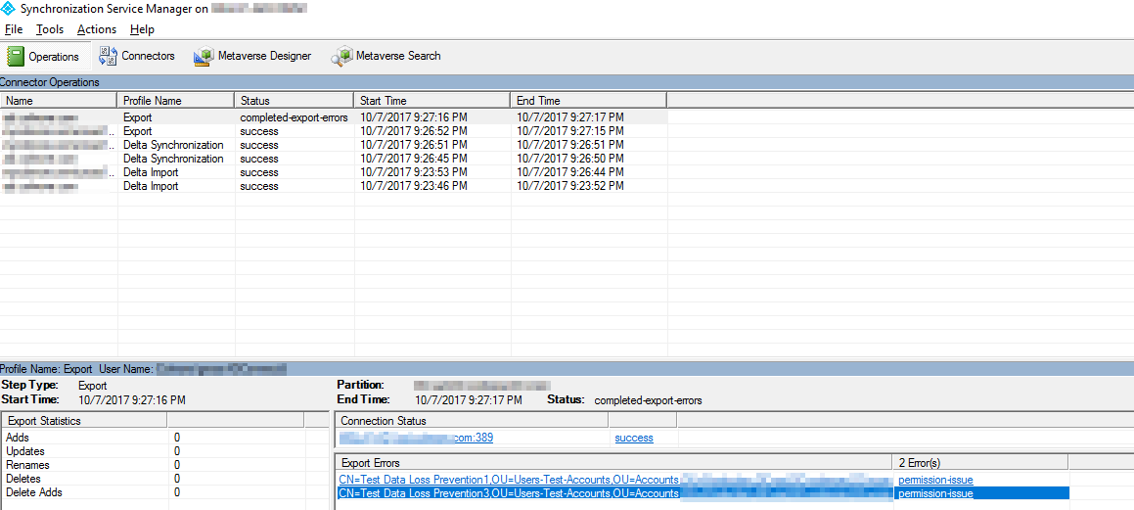Click the Synchronization Service Manager title icon
This screenshot has height=510, width=1134.
[9, 8]
